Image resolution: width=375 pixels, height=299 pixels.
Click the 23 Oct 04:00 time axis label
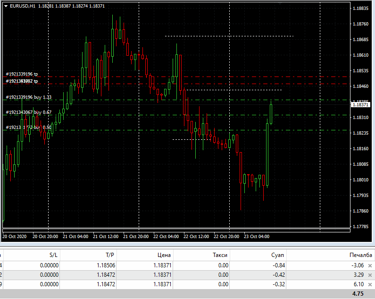(257, 237)
